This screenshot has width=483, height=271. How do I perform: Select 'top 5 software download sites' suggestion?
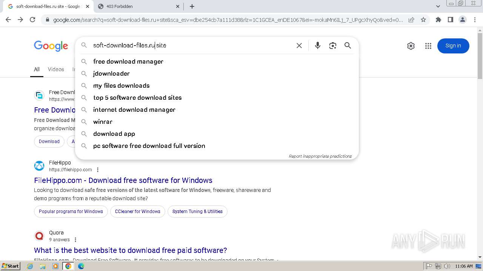[x=217, y=97]
